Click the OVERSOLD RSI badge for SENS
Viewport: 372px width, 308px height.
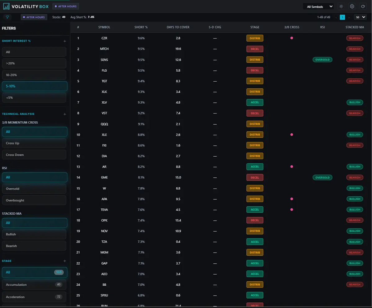coord(322,60)
